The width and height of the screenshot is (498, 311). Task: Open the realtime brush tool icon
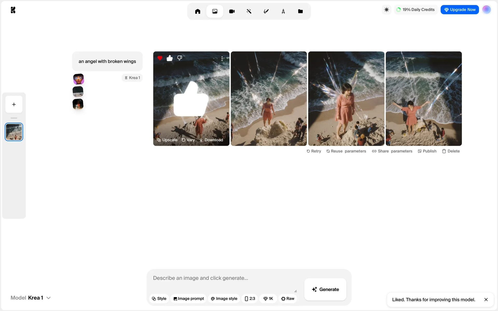[266, 11]
